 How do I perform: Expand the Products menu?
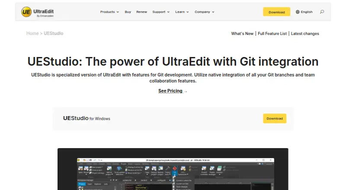pos(109,12)
